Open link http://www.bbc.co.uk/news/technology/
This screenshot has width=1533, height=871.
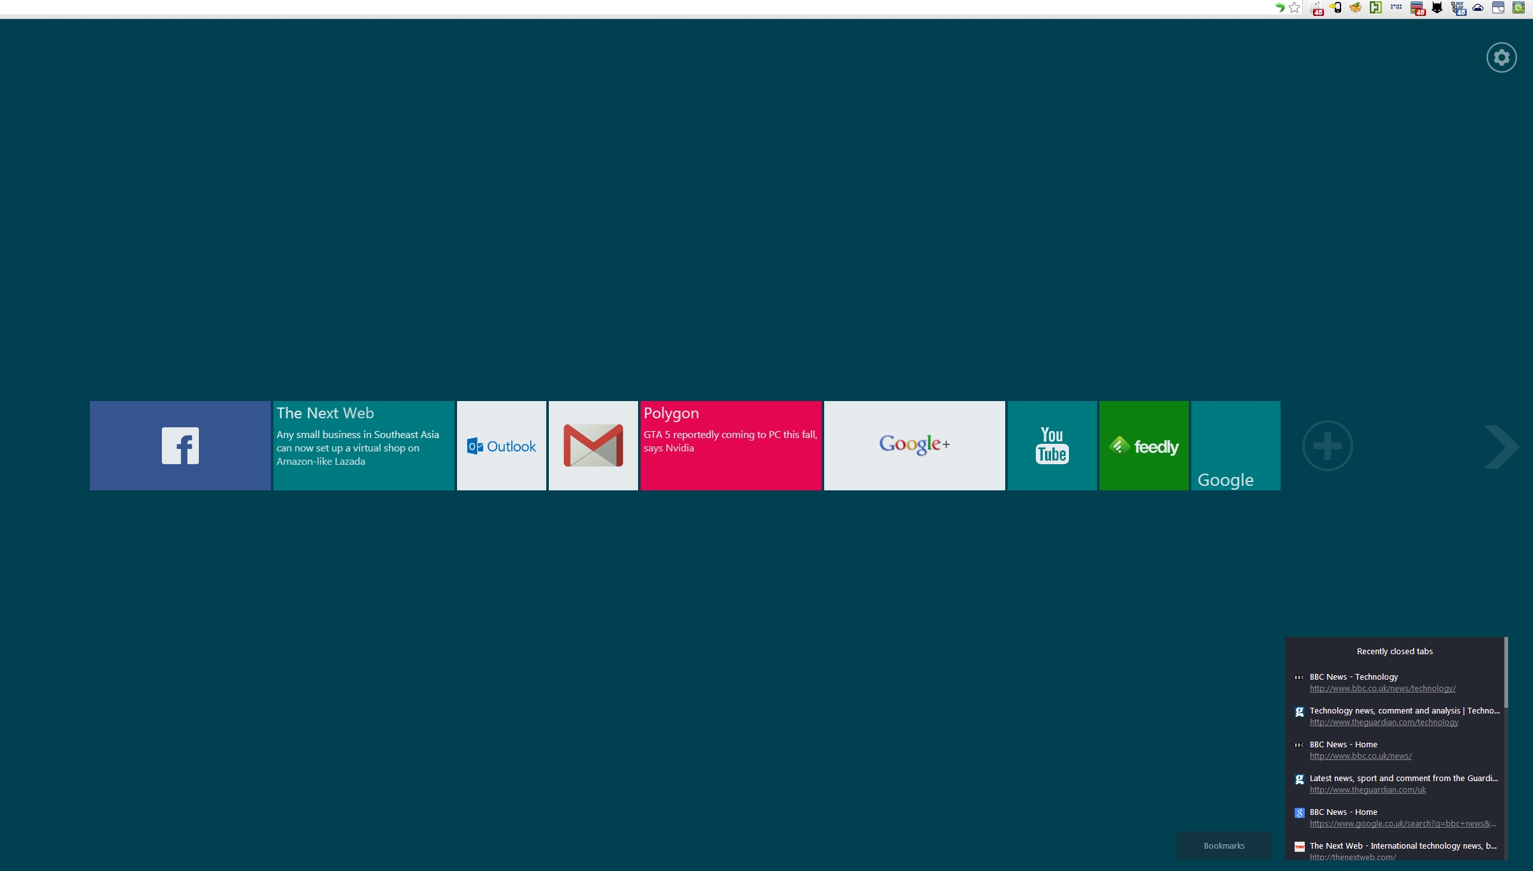pyautogui.click(x=1383, y=688)
